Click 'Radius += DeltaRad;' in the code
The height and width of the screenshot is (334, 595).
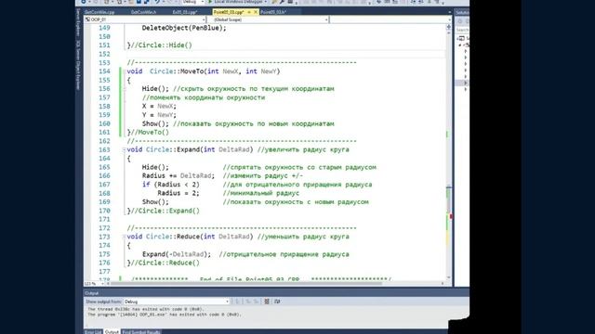[x=178, y=176]
